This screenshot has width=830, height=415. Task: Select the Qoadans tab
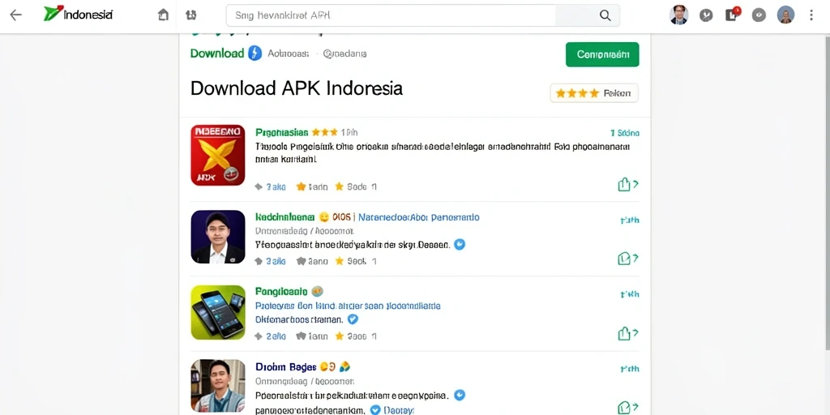pyautogui.click(x=344, y=53)
